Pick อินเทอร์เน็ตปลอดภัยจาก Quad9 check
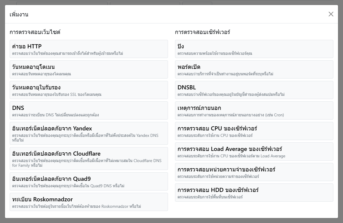 tap(89, 181)
